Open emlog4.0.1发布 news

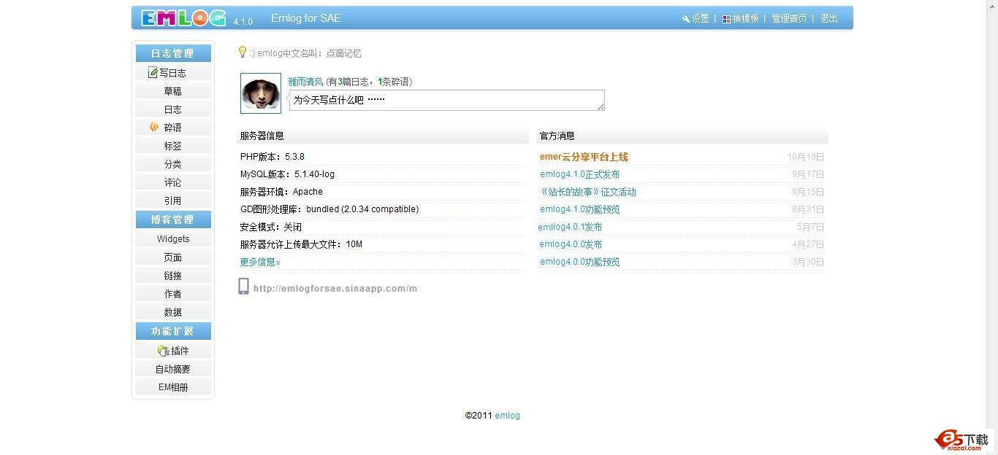pyautogui.click(x=571, y=227)
